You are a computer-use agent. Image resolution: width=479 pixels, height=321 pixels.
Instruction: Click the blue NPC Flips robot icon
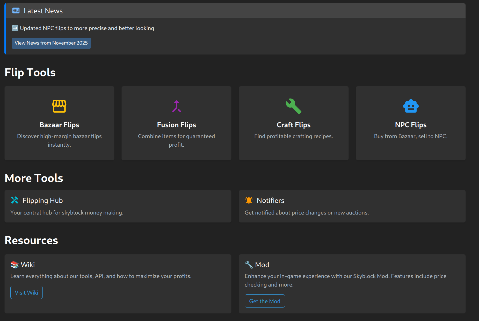(x=411, y=106)
